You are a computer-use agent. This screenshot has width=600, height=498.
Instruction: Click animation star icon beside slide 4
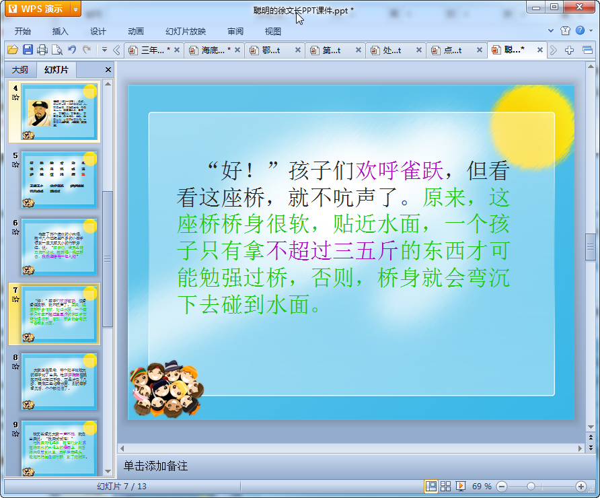click(x=15, y=97)
